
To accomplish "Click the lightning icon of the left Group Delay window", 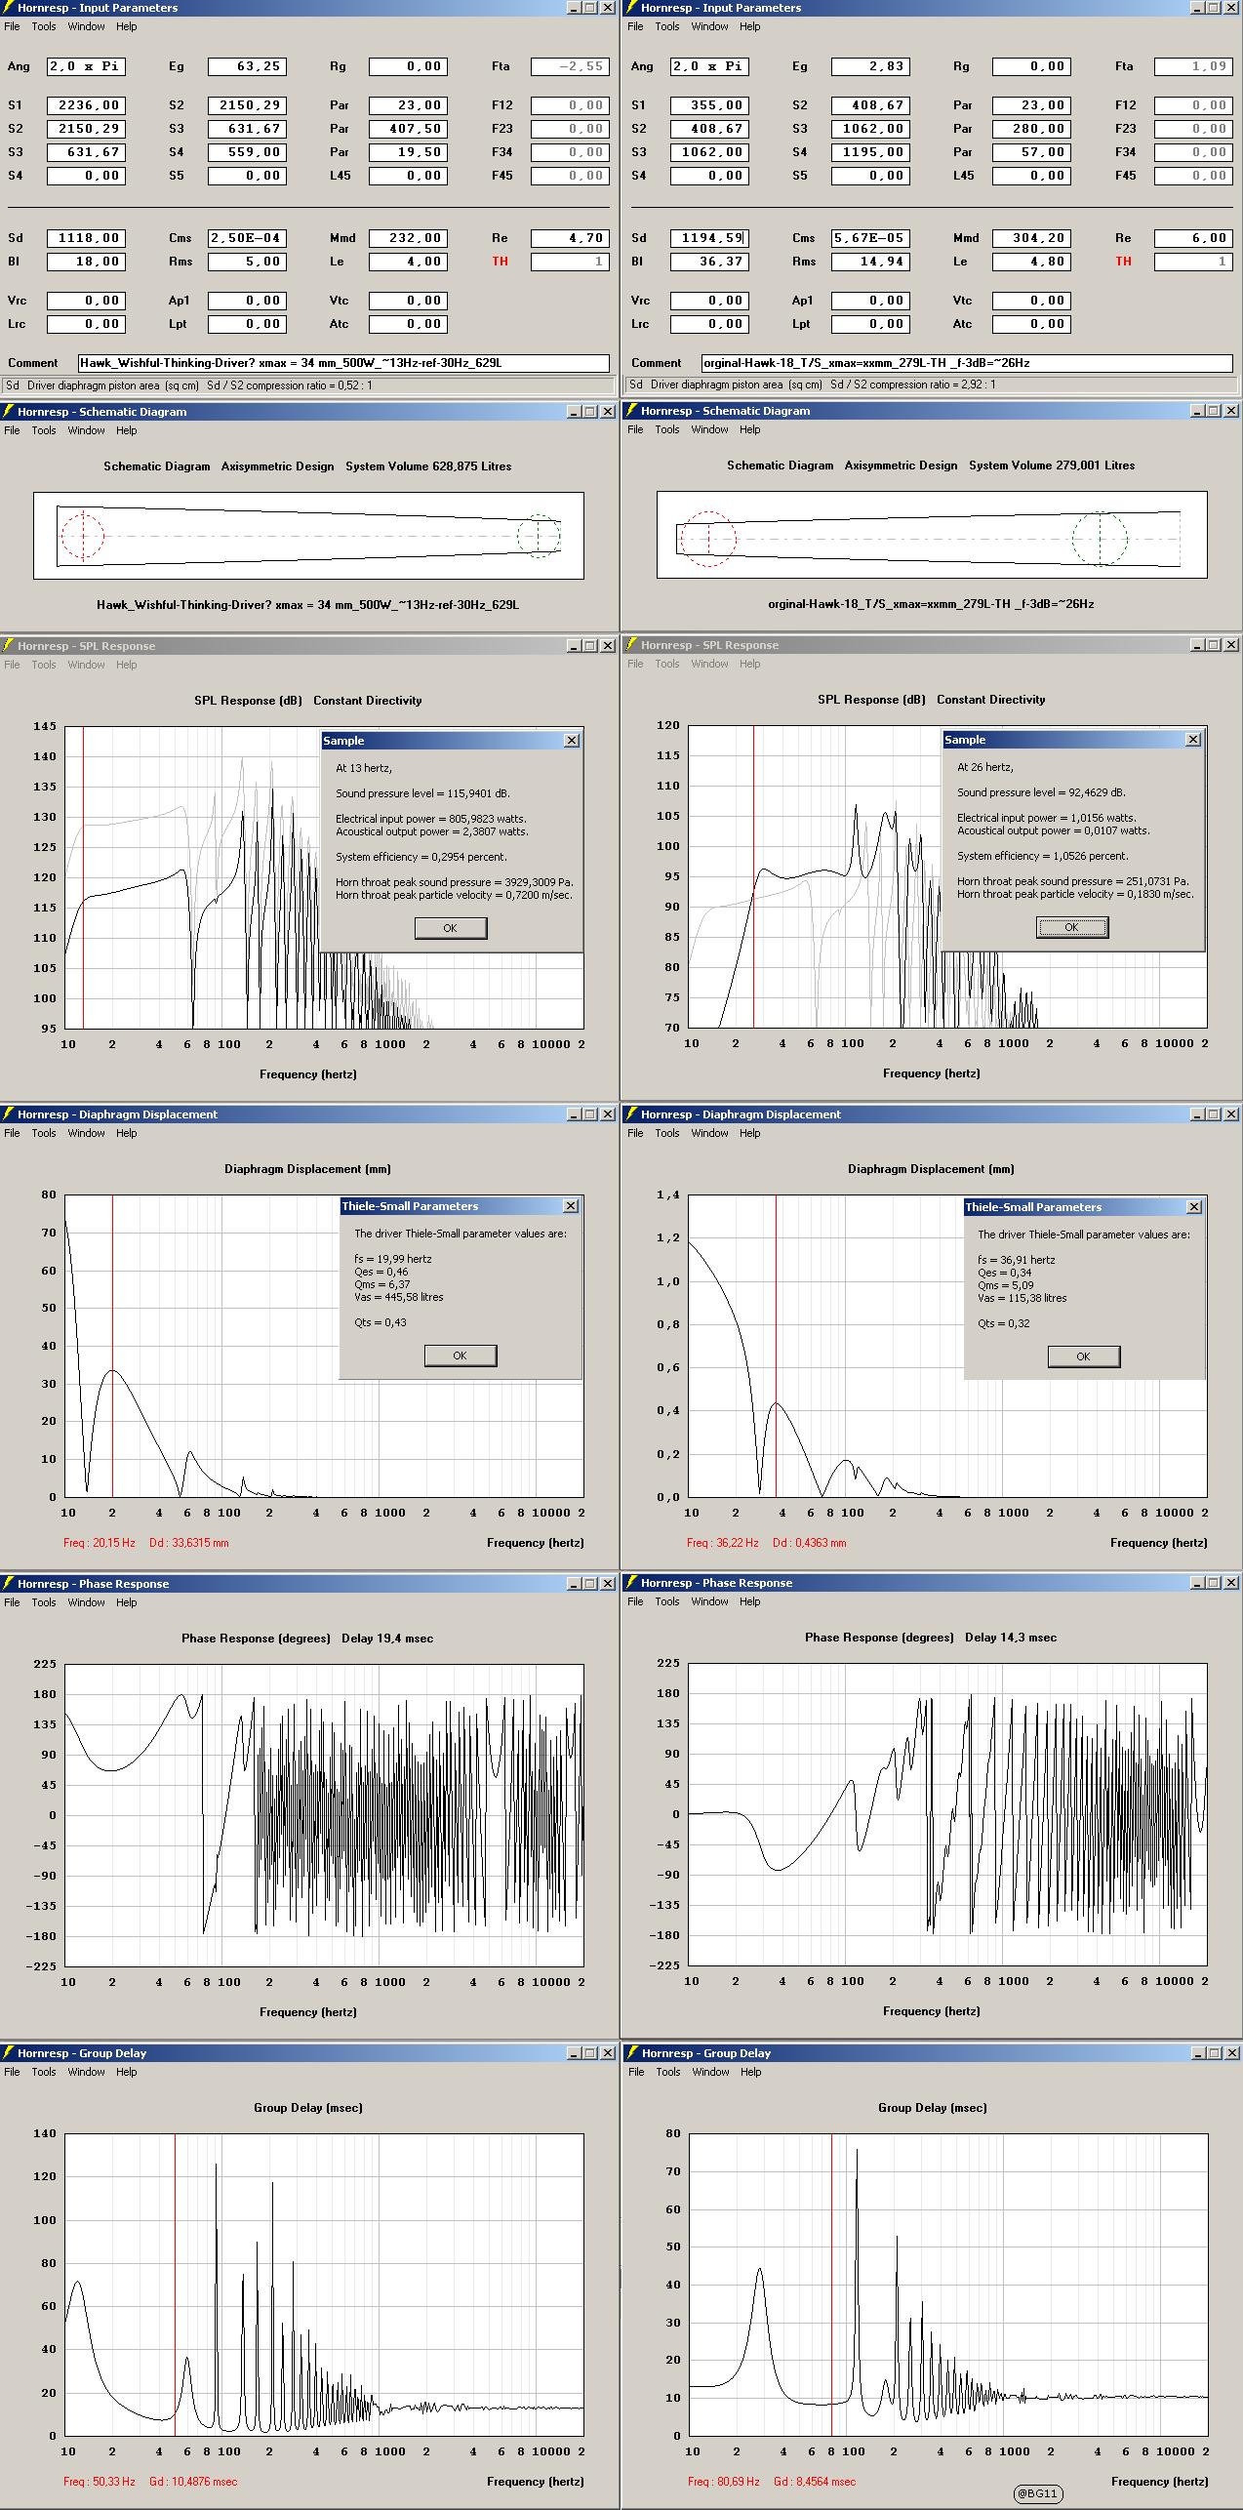I will point(8,2053).
